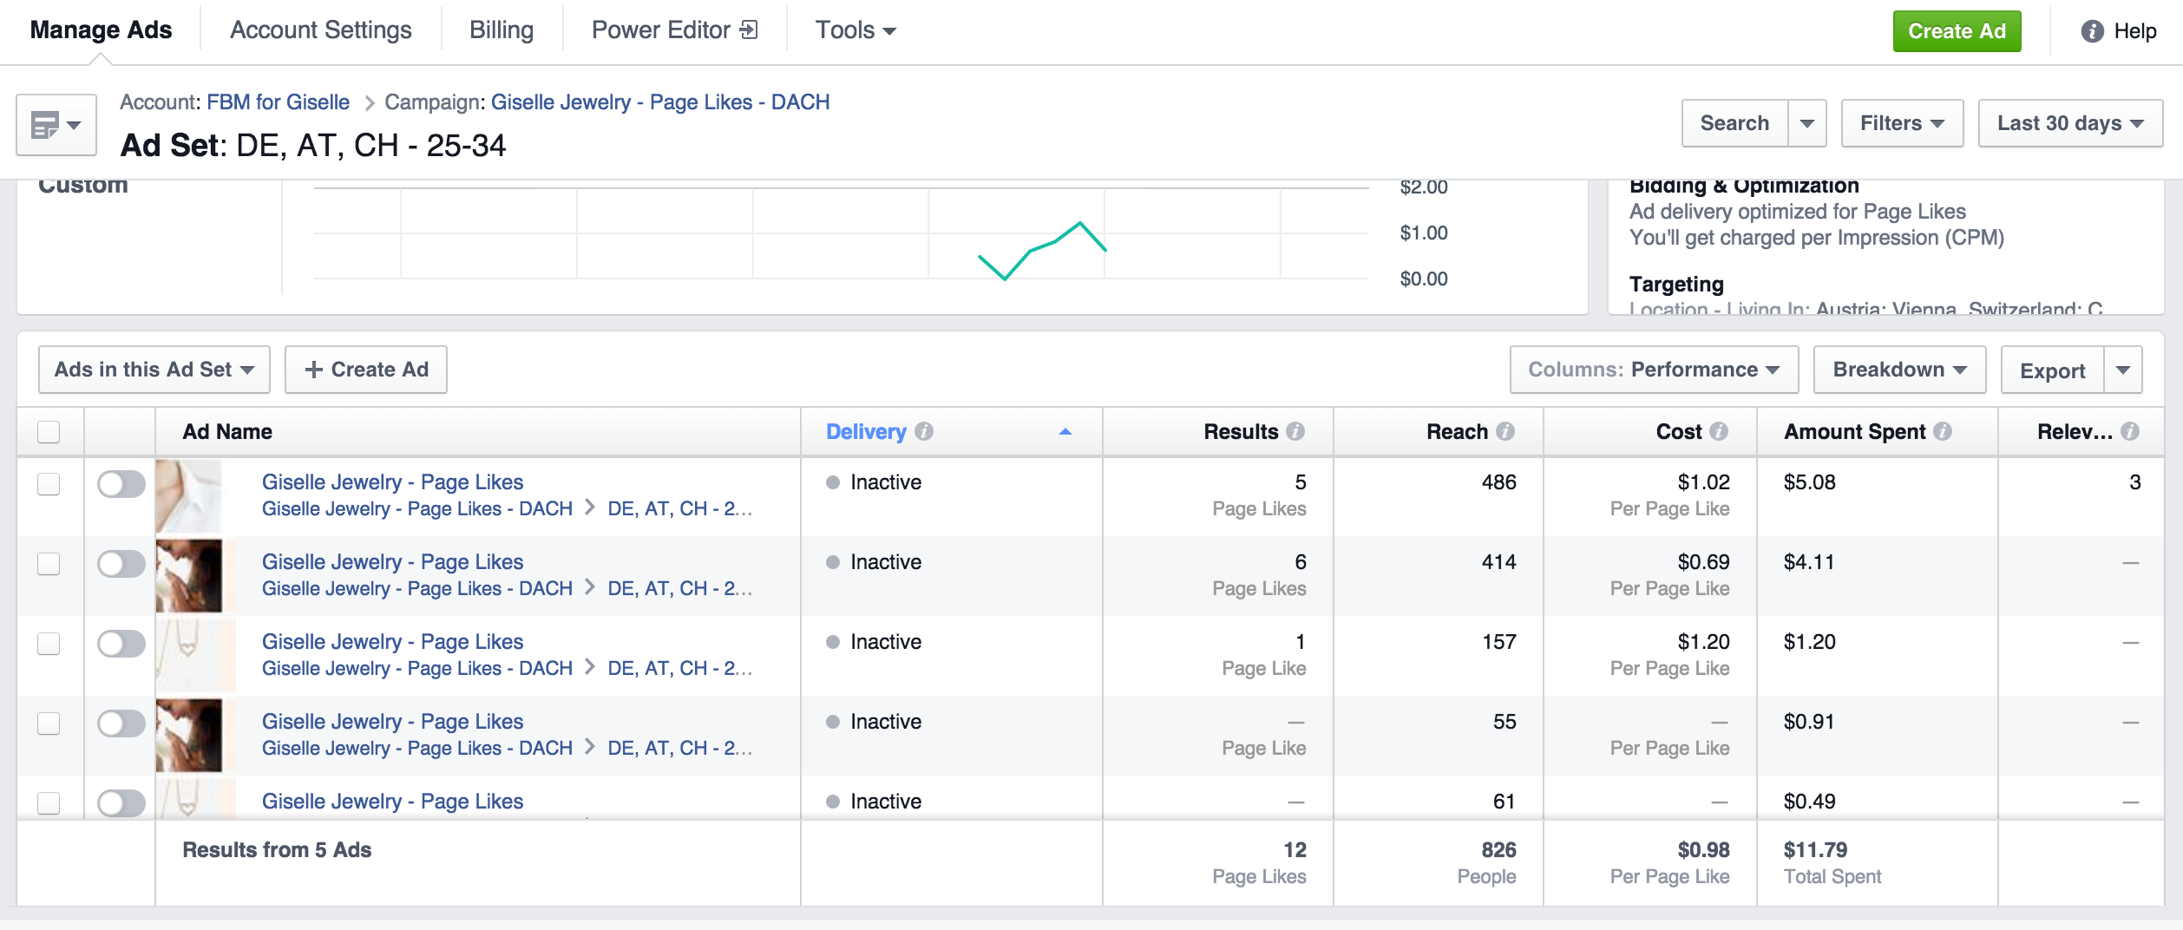Switch to the Manage Ads tab
Screen dimensions: 2183x930
click(x=101, y=30)
